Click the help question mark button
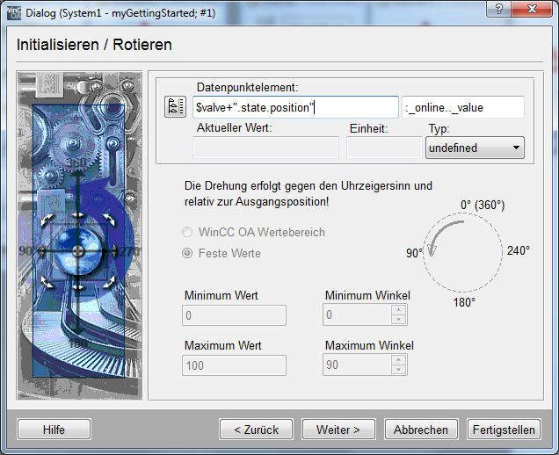 pos(499,9)
